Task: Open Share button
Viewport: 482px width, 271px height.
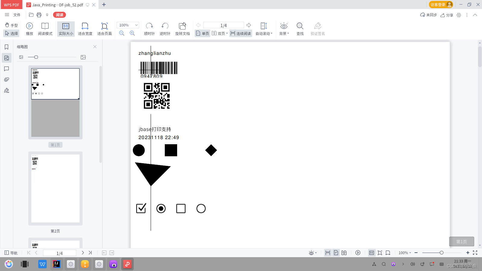Action: coord(447,15)
